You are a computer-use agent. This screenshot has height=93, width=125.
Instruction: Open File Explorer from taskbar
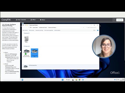(76, 80)
